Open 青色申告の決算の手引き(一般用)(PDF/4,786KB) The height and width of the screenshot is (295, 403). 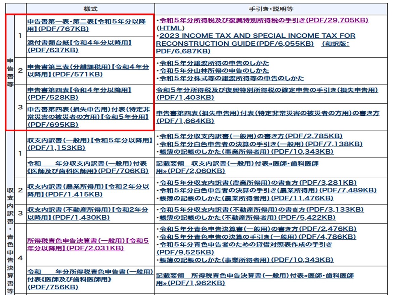(x=258, y=237)
